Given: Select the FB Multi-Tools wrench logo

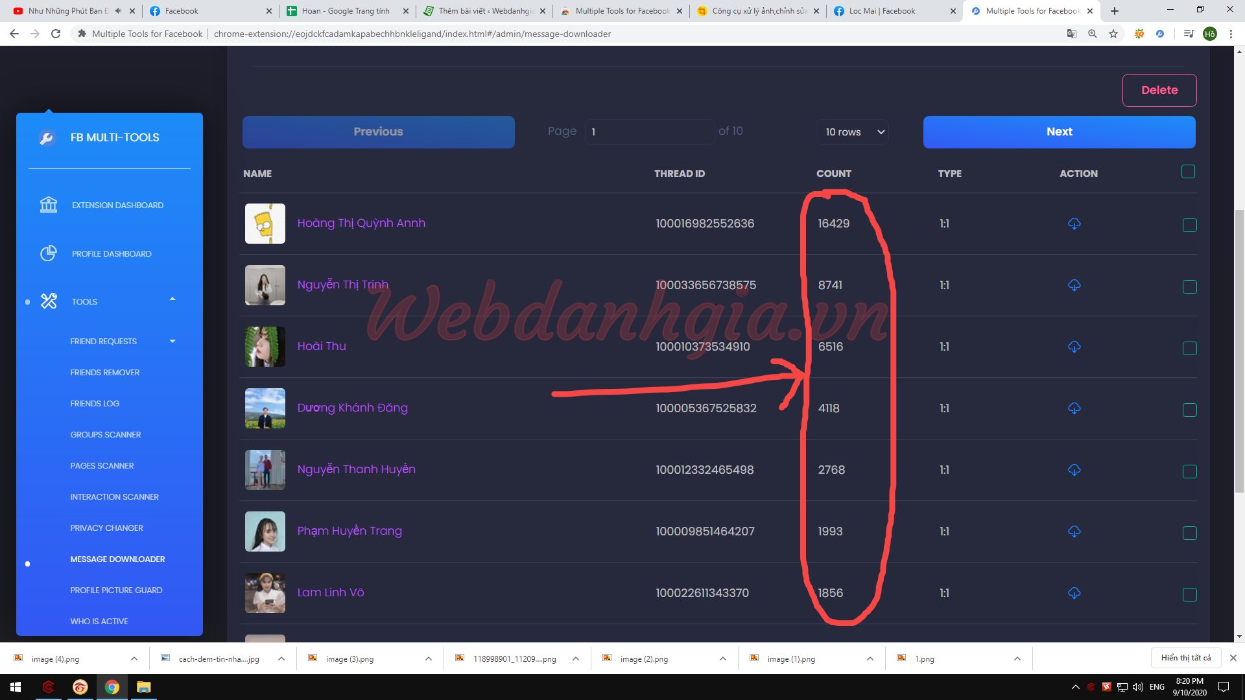Looking at the screenshot, I should (47, 137).
